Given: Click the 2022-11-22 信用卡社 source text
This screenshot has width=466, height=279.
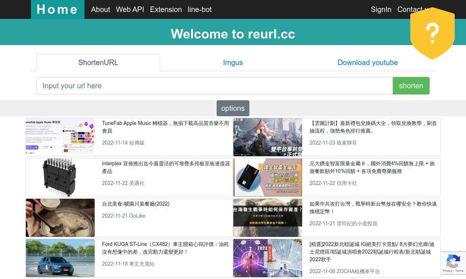Looking at the screenshot, I should (333, 183).
